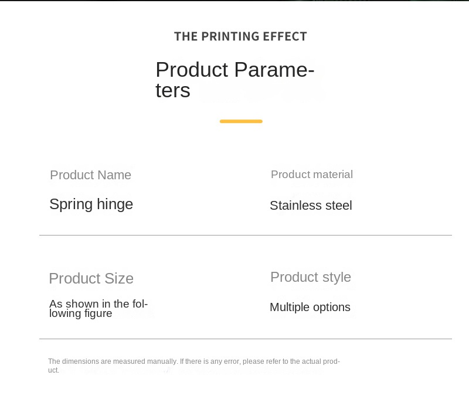This screenshot has width=469, height=406.
Task: Click the 'Product material' label
Action: 312,175
